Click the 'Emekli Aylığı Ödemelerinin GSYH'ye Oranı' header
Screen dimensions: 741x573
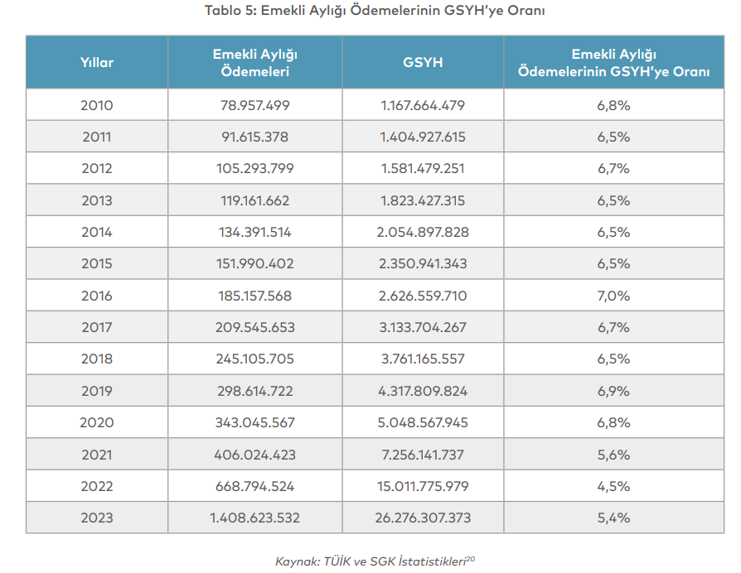point(613,62)
